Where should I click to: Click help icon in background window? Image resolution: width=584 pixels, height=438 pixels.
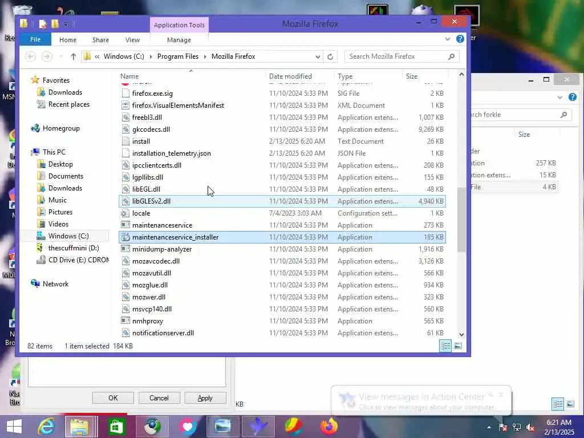[x=572, y=97]
